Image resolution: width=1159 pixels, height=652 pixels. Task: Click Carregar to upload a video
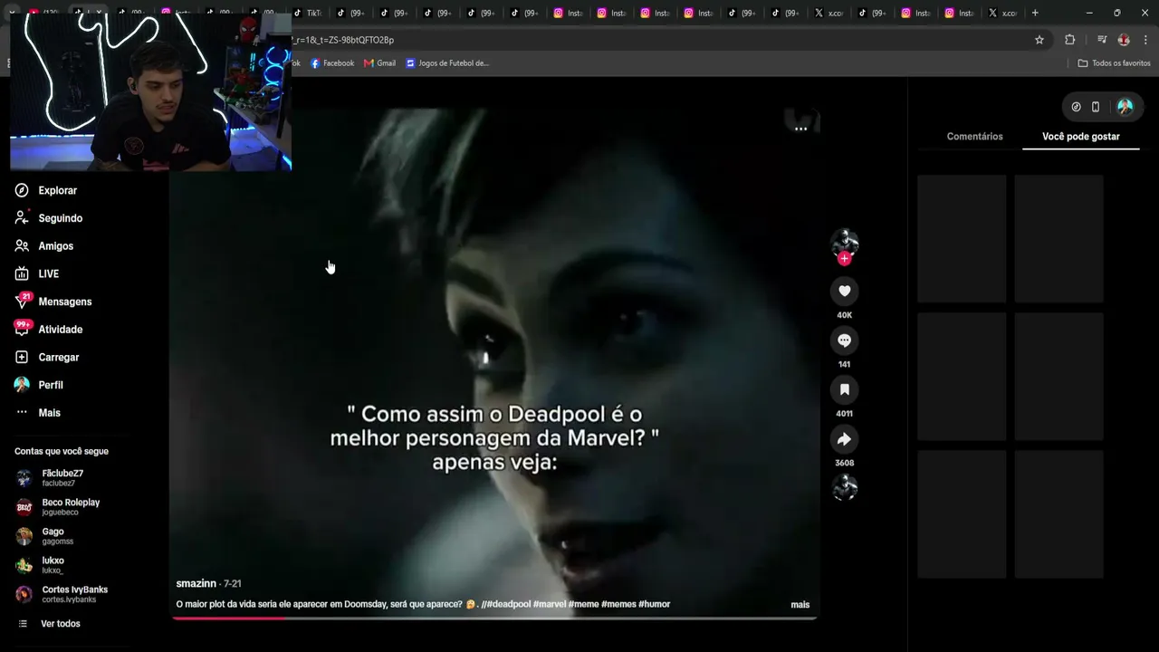point(47,357)
